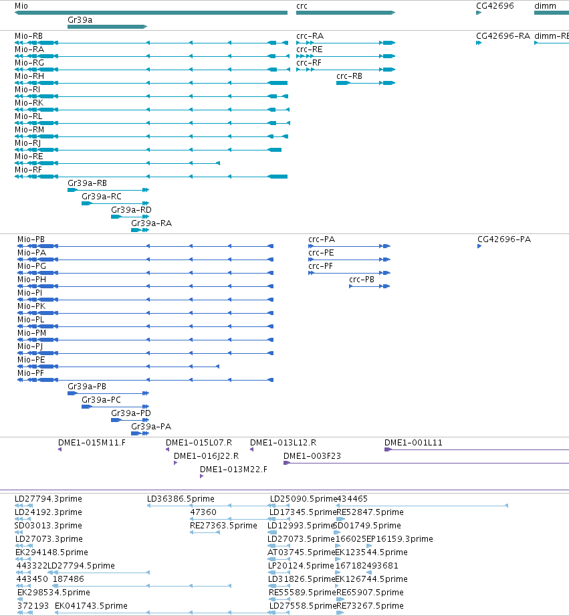Screen dimensions: 569x616
Task: Select transcript Mio-RL
Action: (28, 116)
